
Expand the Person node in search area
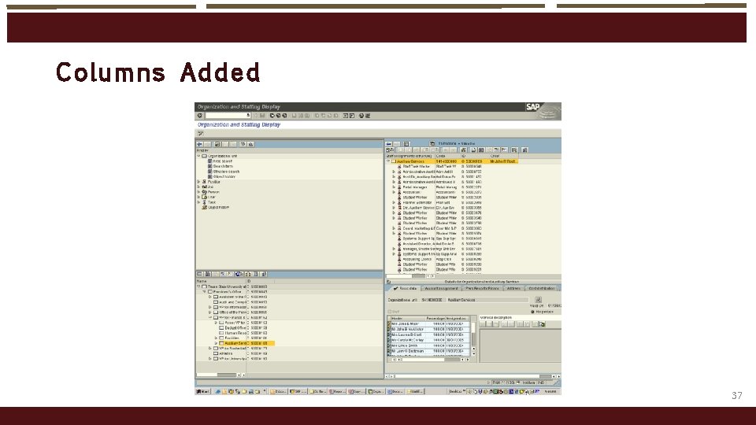[198, 192]
